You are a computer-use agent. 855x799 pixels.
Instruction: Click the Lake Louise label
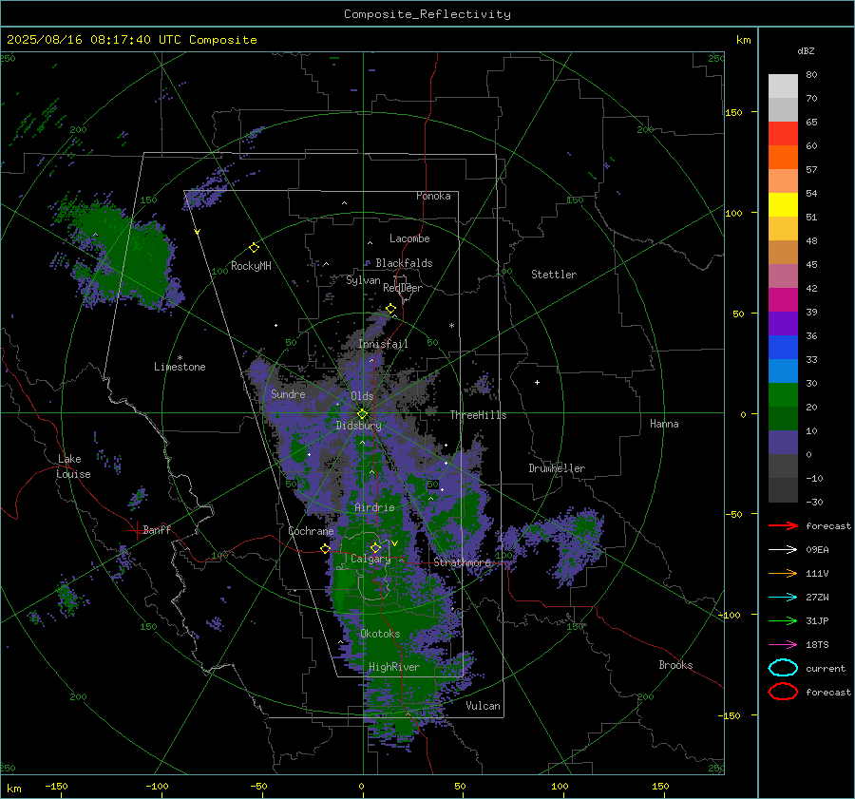pos(73,466)
